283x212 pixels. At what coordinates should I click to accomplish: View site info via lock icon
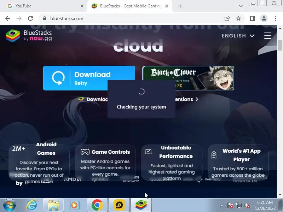click(45, 18)
